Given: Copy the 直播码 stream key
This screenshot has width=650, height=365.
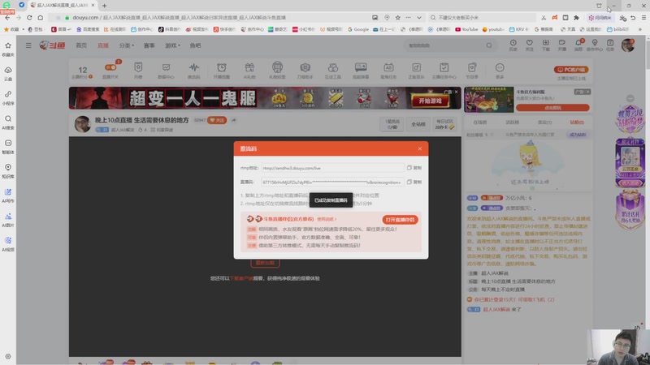Looking at the screenshot, I should click(414, 182).
